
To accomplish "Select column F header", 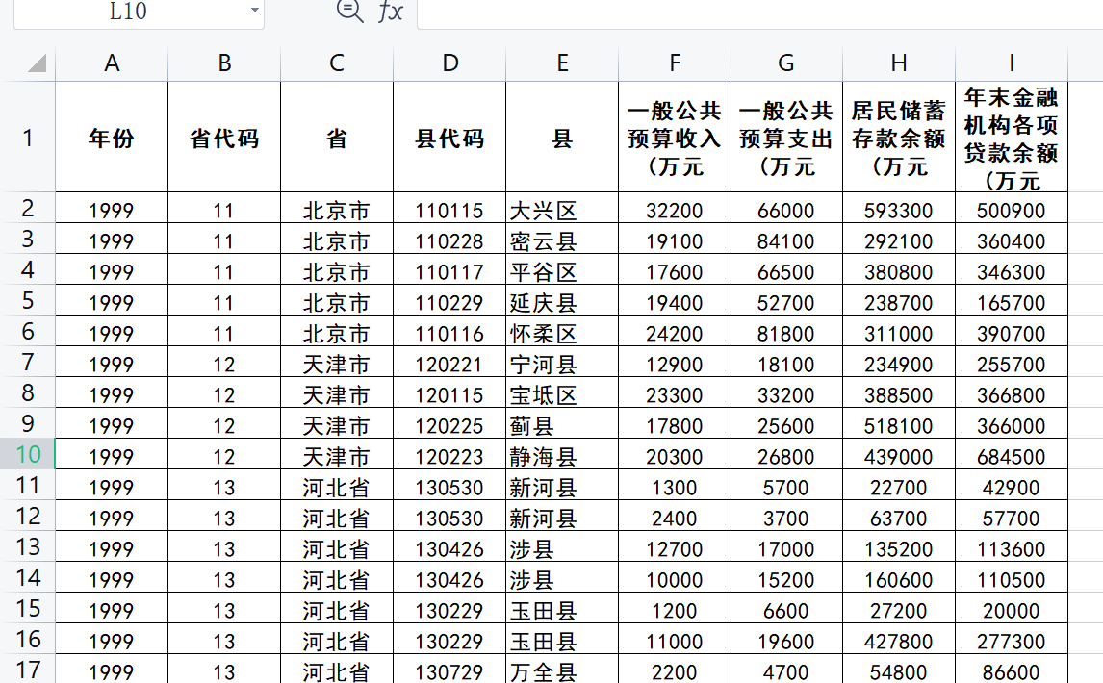I will (x=675, y=63).
